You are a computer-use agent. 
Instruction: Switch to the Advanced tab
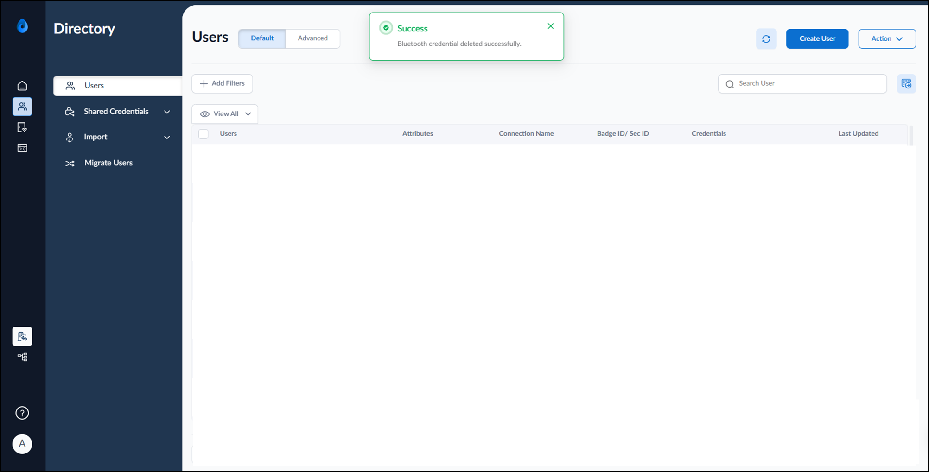pyautogui.click(x=313, y=38)
